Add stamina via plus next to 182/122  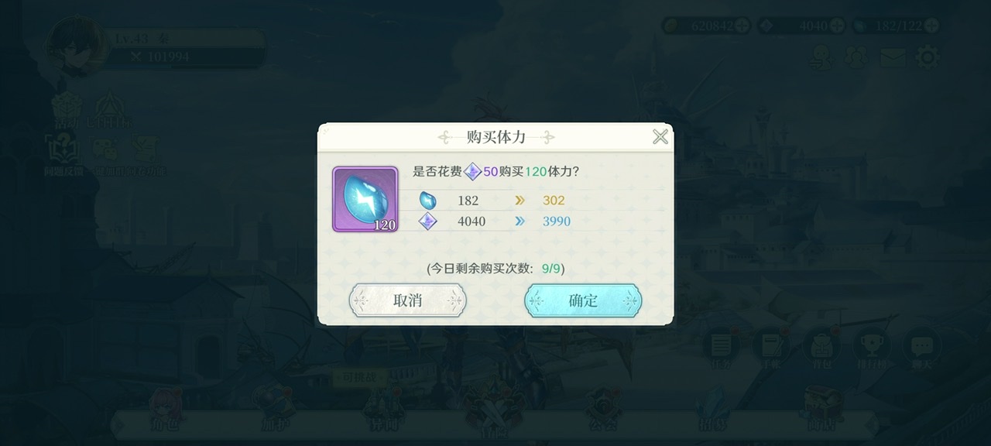click(x=932, y=26)
